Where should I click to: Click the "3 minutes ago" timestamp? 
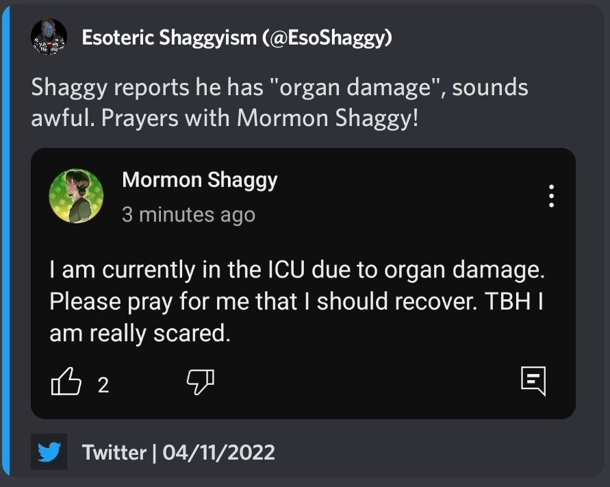point(188,214)
